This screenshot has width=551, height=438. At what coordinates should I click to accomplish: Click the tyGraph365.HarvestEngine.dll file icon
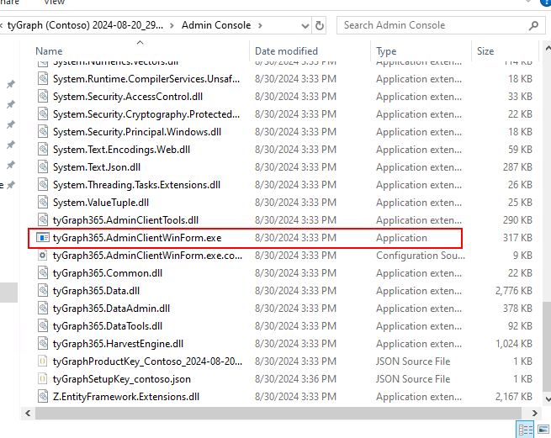43,344
